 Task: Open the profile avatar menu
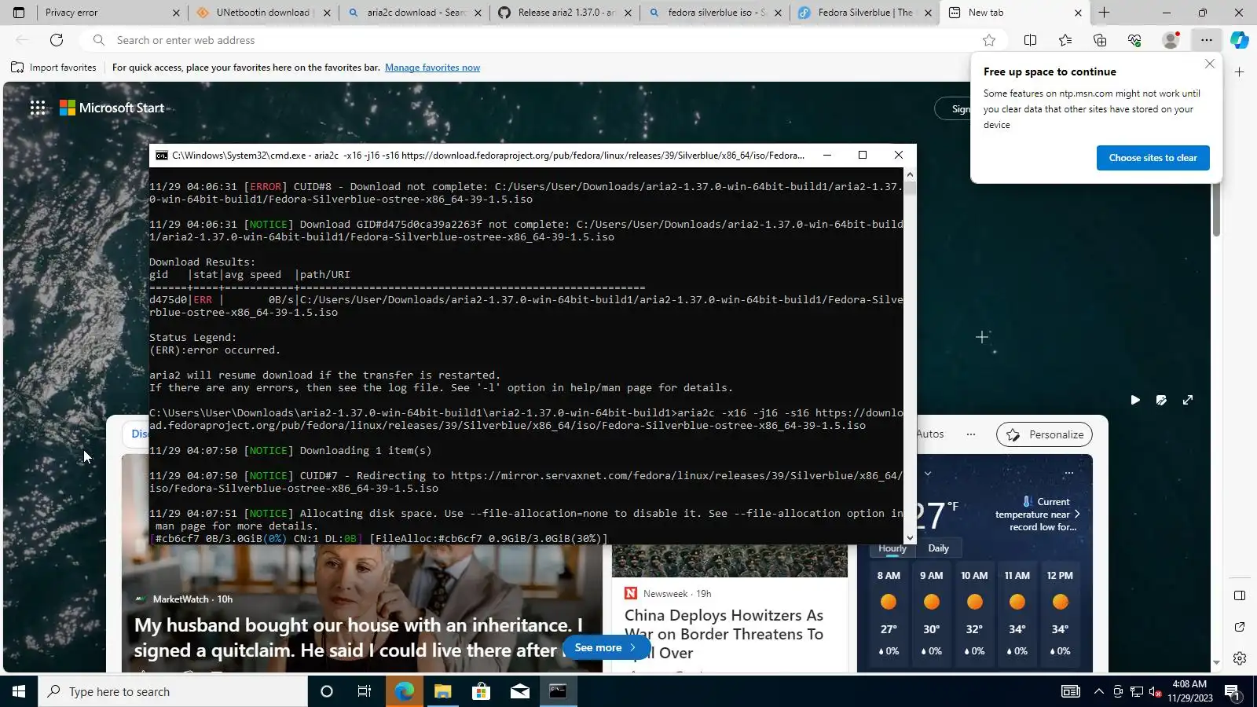click(x=1171, y=40)
